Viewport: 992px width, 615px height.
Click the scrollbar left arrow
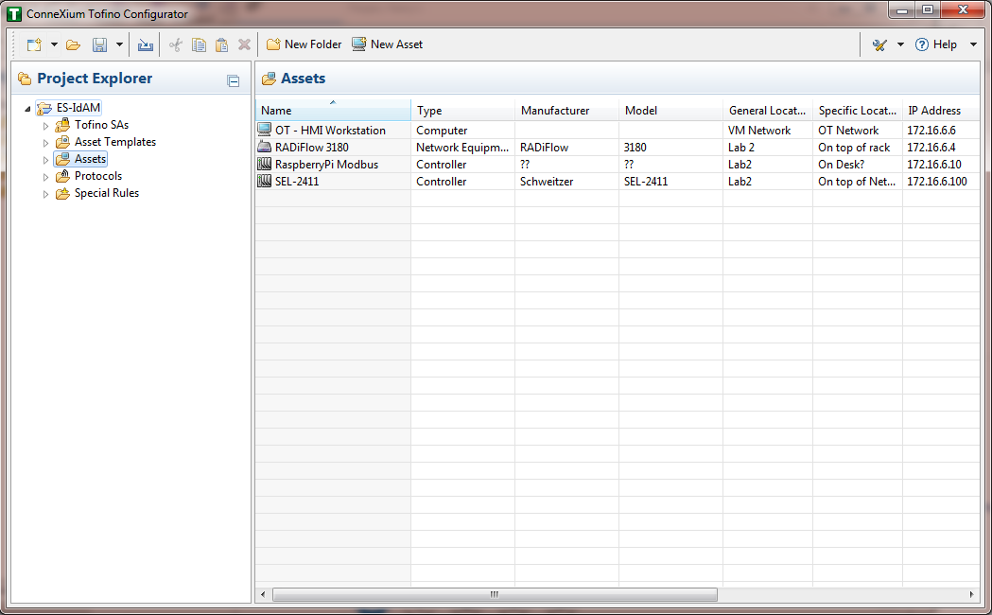(263, 595)
